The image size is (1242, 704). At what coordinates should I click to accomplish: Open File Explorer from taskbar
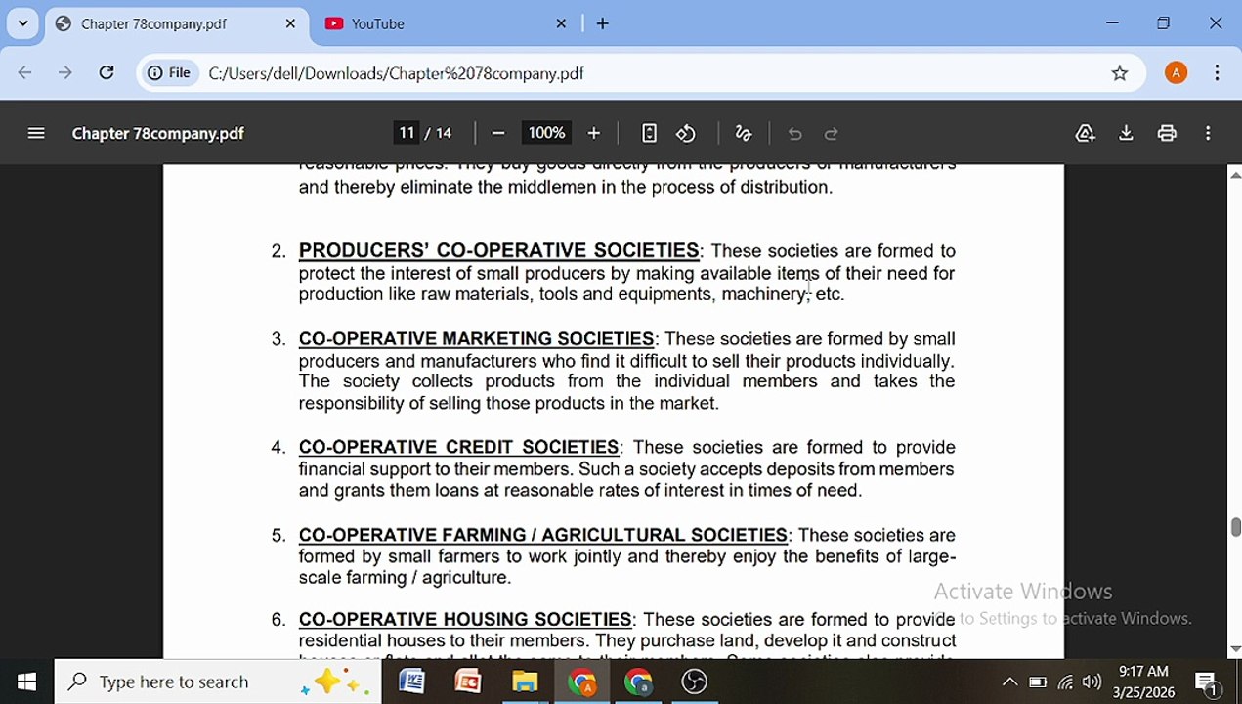click(x=525, y=682)
